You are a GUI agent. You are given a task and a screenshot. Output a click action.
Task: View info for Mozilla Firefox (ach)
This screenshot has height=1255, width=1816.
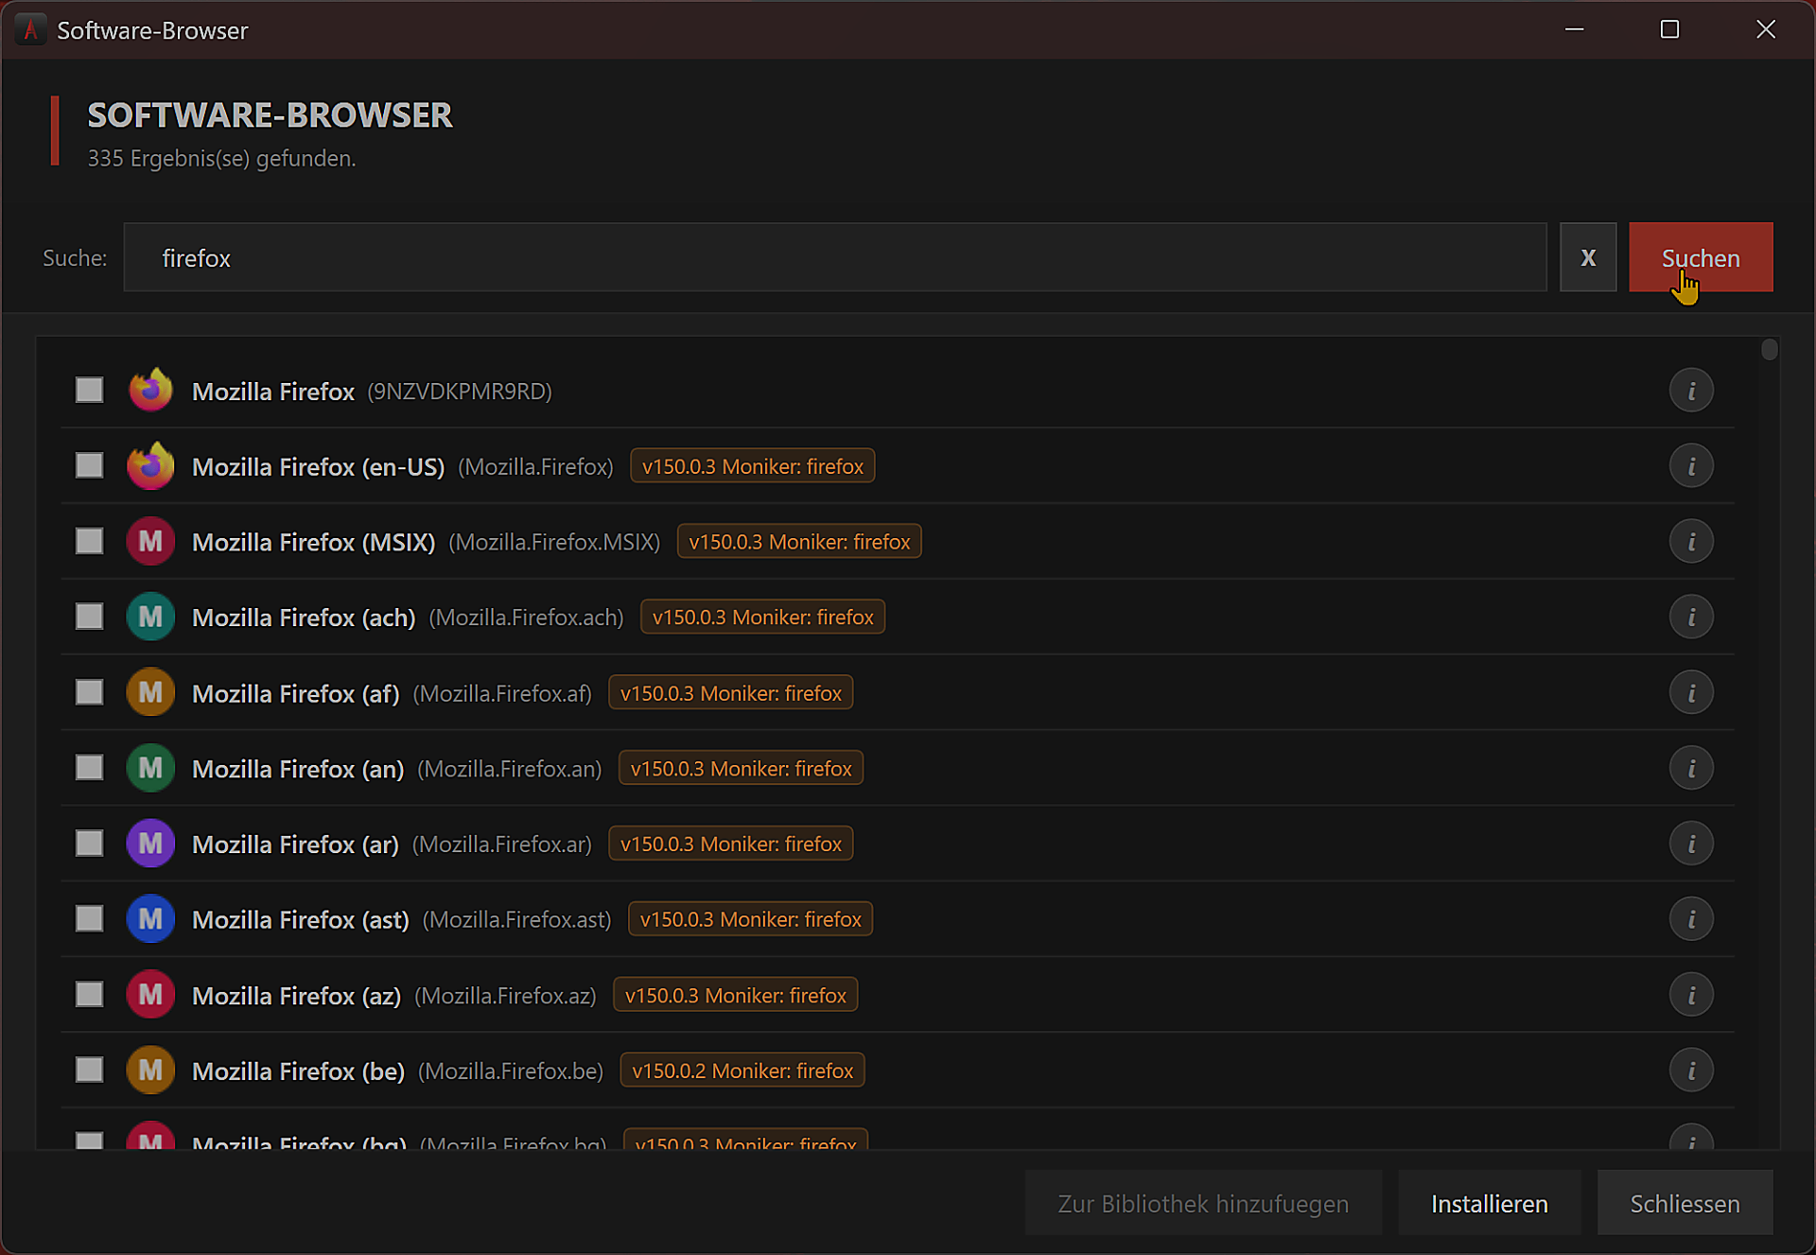click(1691, 618)
